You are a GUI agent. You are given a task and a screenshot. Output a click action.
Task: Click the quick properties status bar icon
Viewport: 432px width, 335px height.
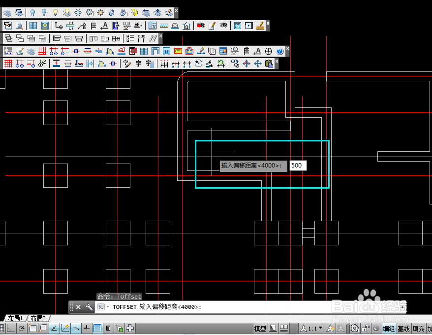click(x=108, y=329)
